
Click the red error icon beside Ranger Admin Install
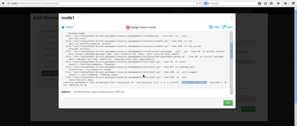[128, 27]
